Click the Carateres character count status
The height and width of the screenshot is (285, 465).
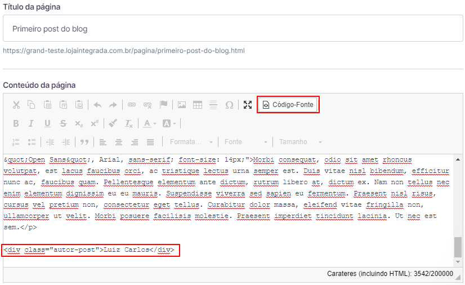390,273
